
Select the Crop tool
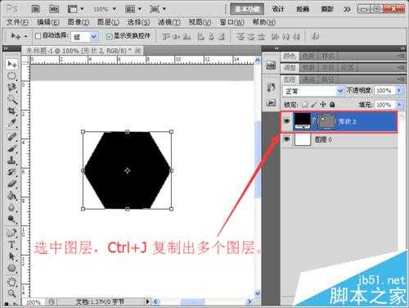pos(12,111)
